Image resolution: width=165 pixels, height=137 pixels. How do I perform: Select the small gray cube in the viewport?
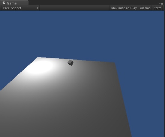tap(70, 63)
